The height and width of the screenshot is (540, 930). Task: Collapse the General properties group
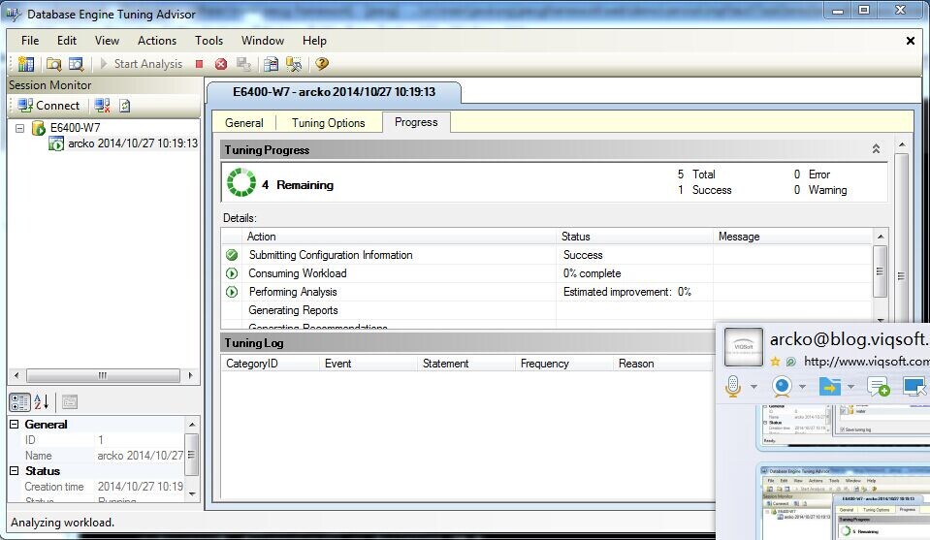[x=15, y=425]
